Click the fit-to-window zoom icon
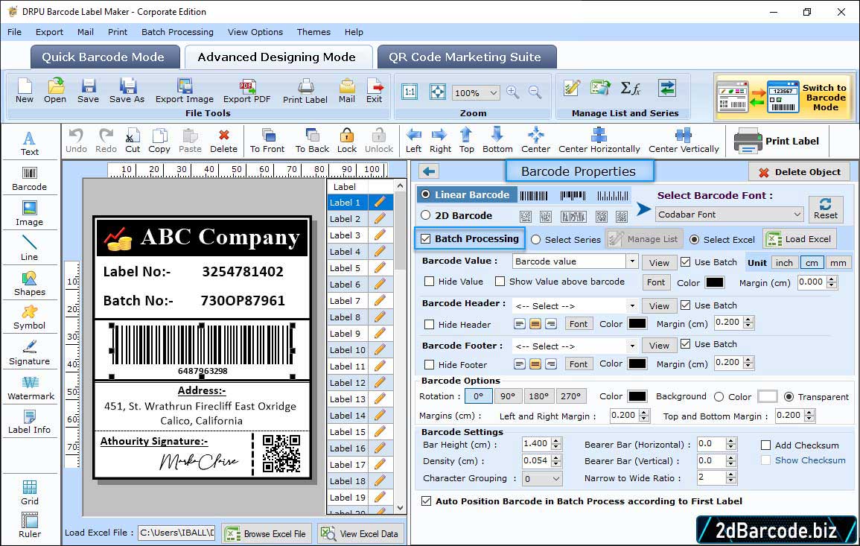860x546 pixels. click(x=438, y=92)
